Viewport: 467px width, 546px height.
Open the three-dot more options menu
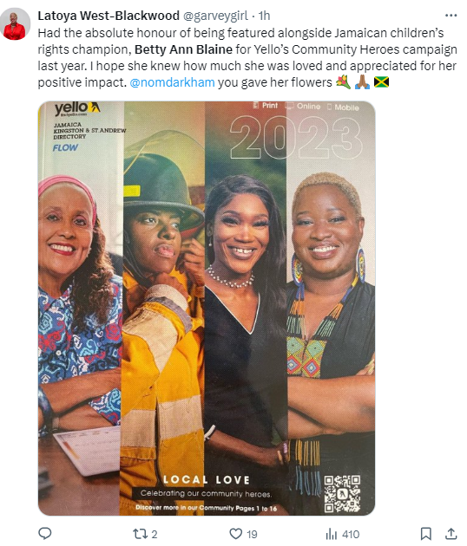pos(451,16)
